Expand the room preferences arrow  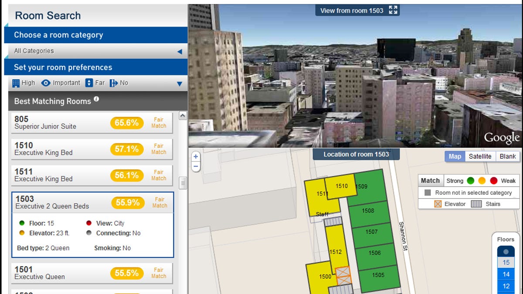180,83
